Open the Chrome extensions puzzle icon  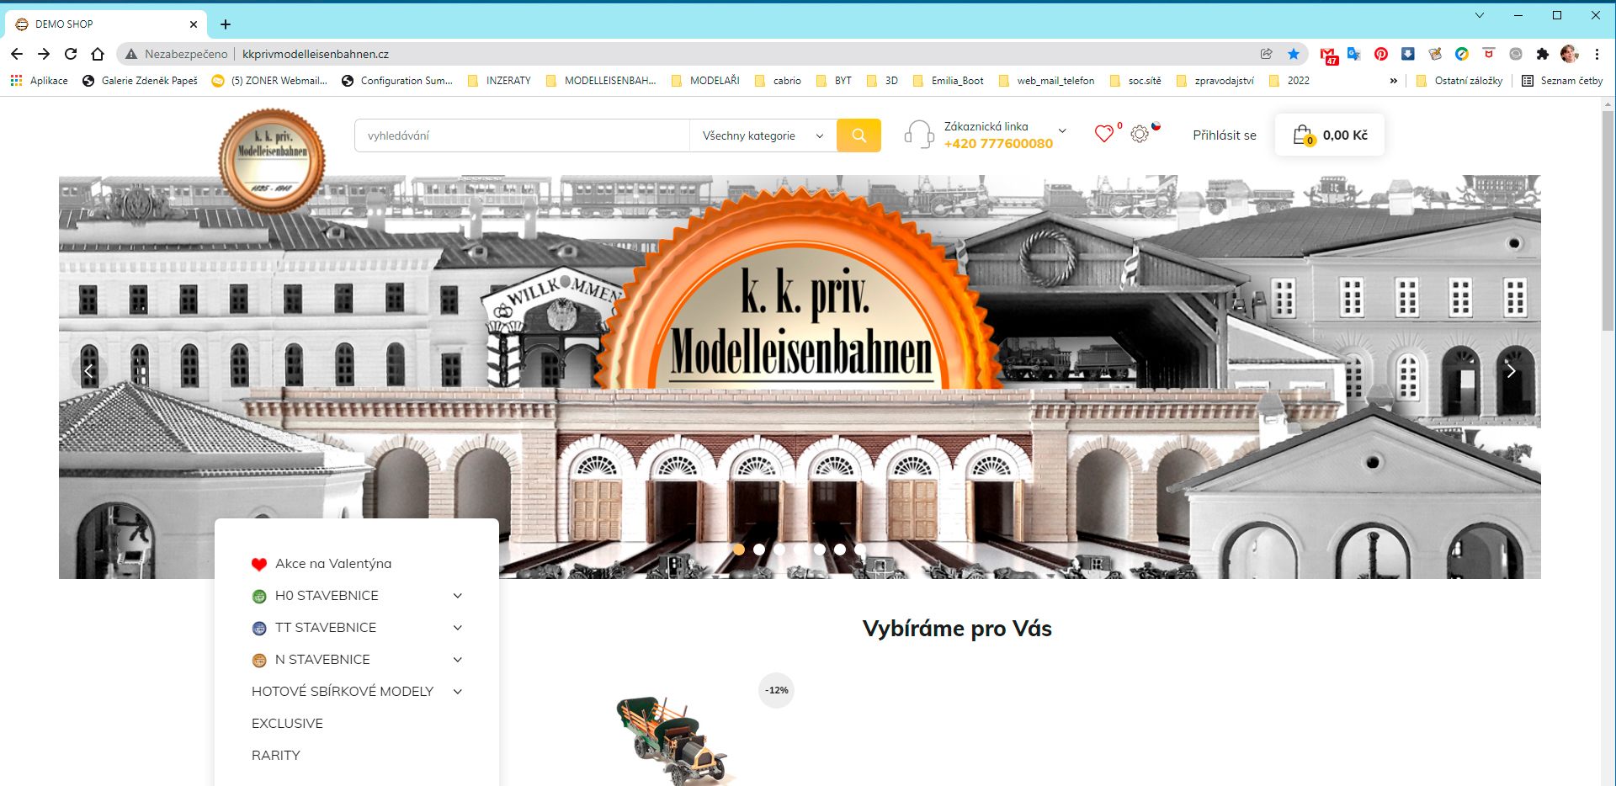(x=1542, y=54)
